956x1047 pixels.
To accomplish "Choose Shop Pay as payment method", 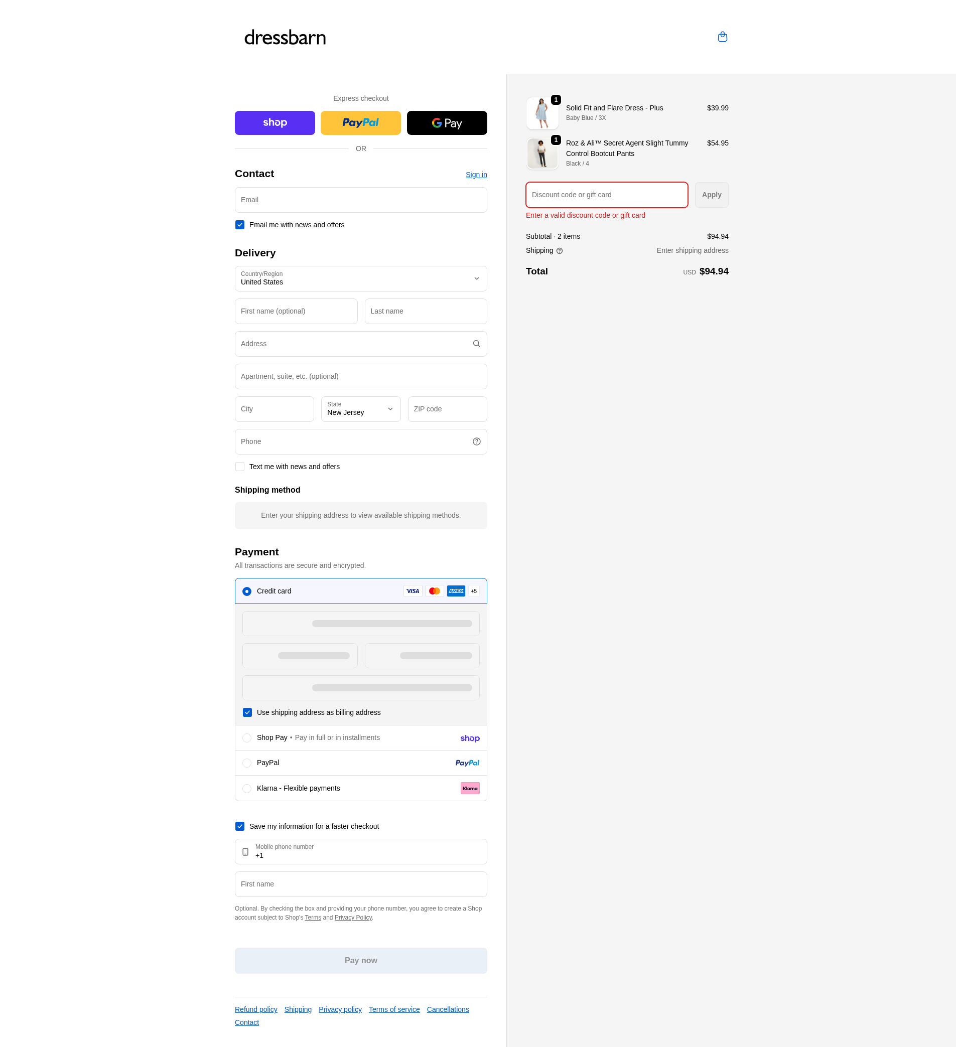I will click(x=247, y=738).
